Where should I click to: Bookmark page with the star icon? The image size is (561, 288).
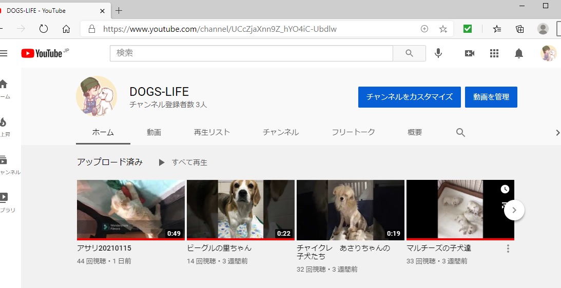tap(443, 29)
